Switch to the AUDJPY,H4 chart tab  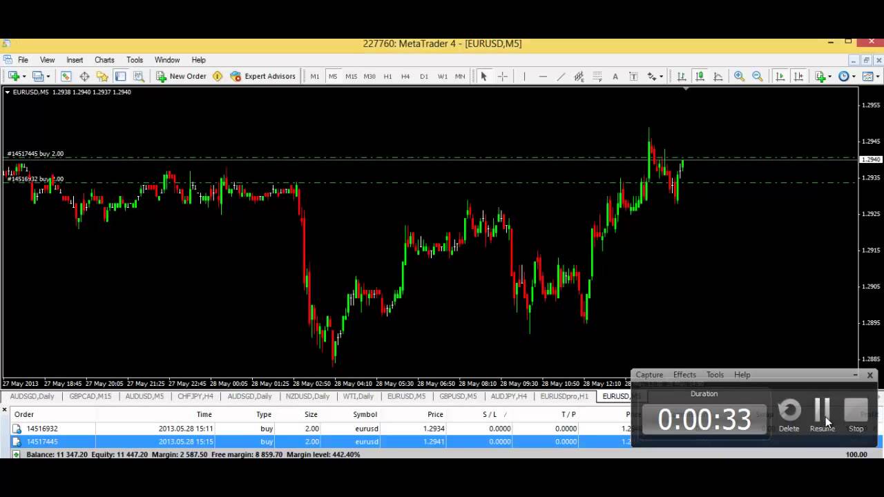point(508,396)
